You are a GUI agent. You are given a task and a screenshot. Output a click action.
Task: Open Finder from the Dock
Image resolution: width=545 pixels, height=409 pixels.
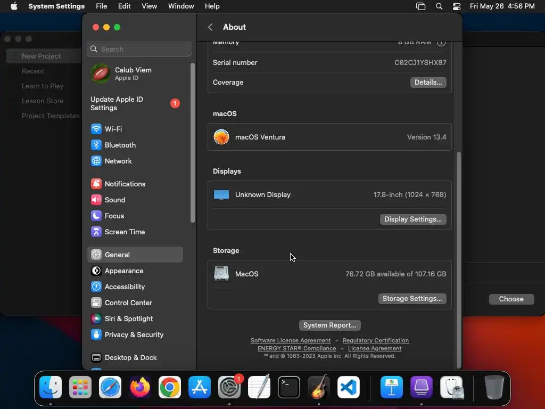(x=51, y=387)
